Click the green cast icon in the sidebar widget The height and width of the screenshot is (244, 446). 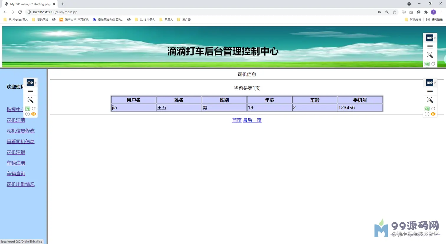point(27,109)
